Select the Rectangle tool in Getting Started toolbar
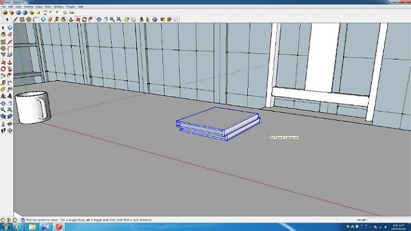Screen dimensions: 411x231 22,19
